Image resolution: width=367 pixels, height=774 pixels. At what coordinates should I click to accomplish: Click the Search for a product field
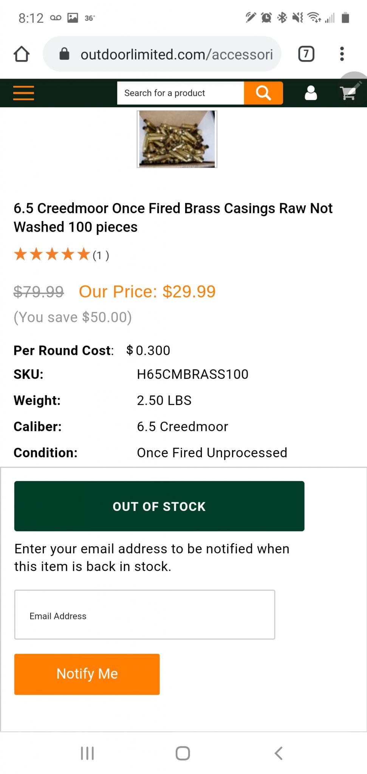pyautogui.click(x=181, y=93)
